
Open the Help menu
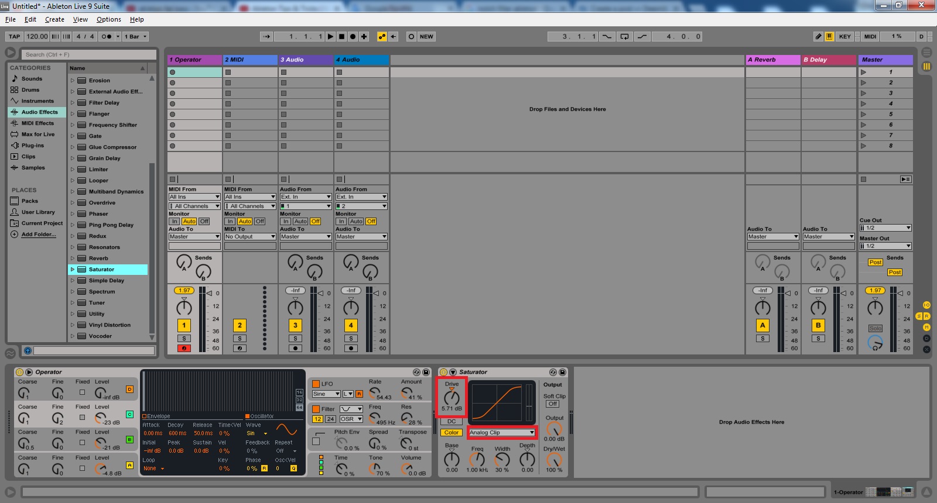[x=137, y=19]
